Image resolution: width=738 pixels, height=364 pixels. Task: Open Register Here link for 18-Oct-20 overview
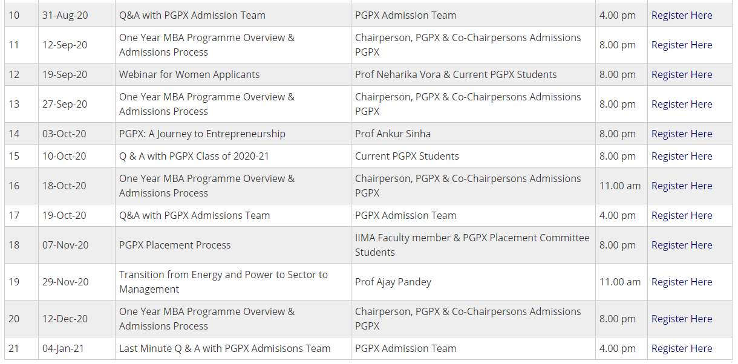point(682,186)
